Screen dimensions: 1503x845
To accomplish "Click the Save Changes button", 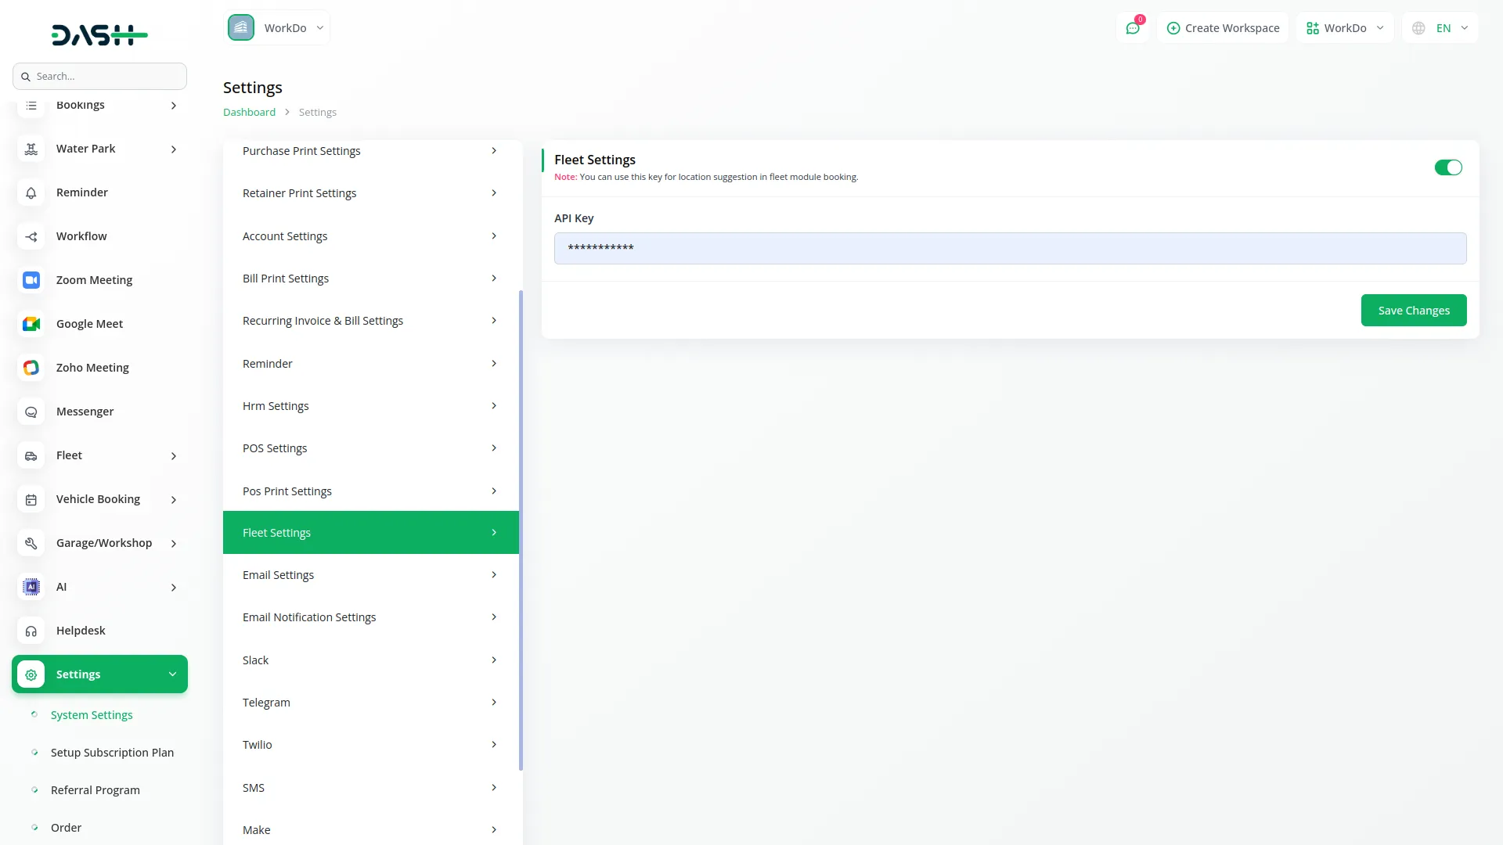I will click(1413, 311).
